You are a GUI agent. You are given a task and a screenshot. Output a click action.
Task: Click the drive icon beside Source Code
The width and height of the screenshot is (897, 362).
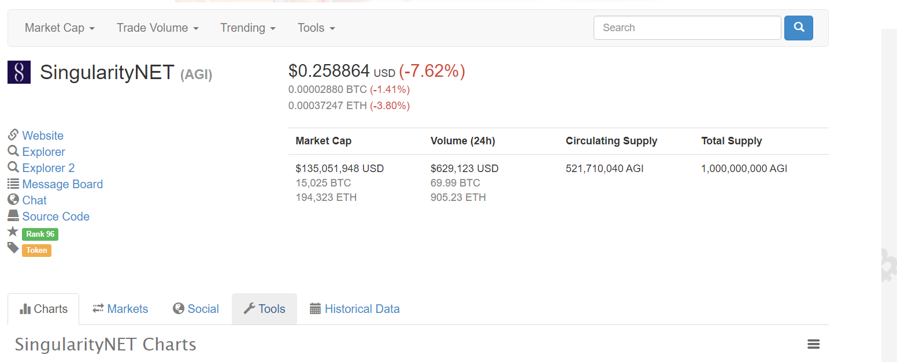13,216
